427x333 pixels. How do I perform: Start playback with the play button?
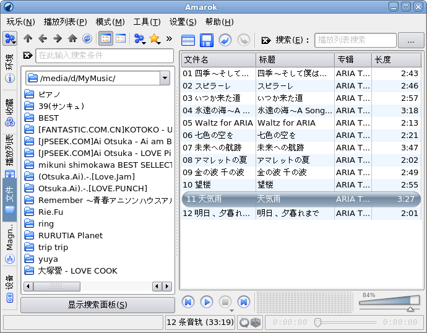(x=207, y=301)
